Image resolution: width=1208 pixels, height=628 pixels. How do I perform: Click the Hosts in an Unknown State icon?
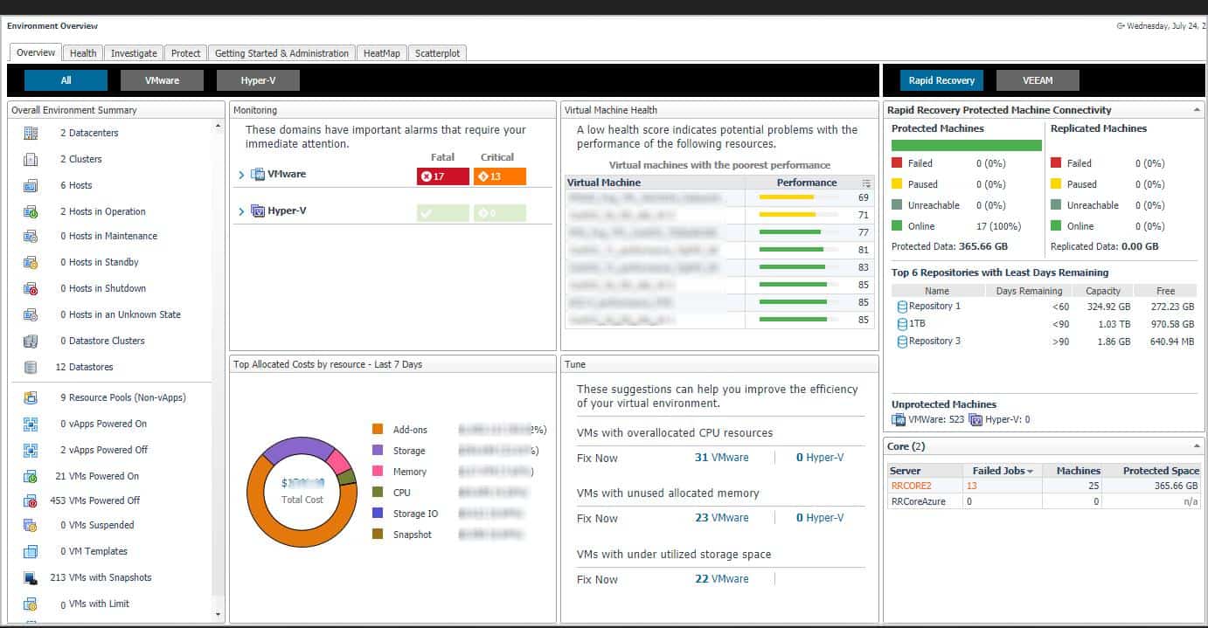pos(31,314)
